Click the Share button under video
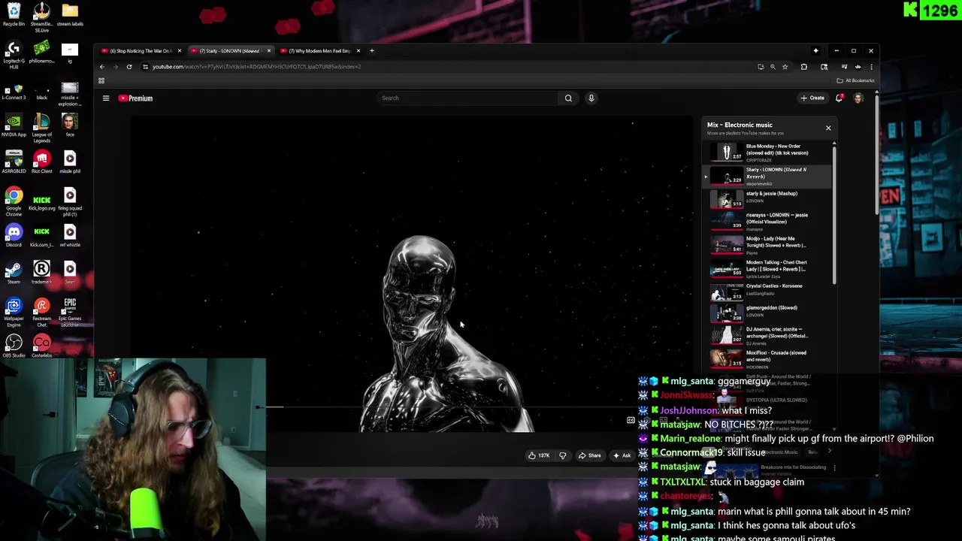The height and width of the screenshot is (541, 962). [590, 455]
